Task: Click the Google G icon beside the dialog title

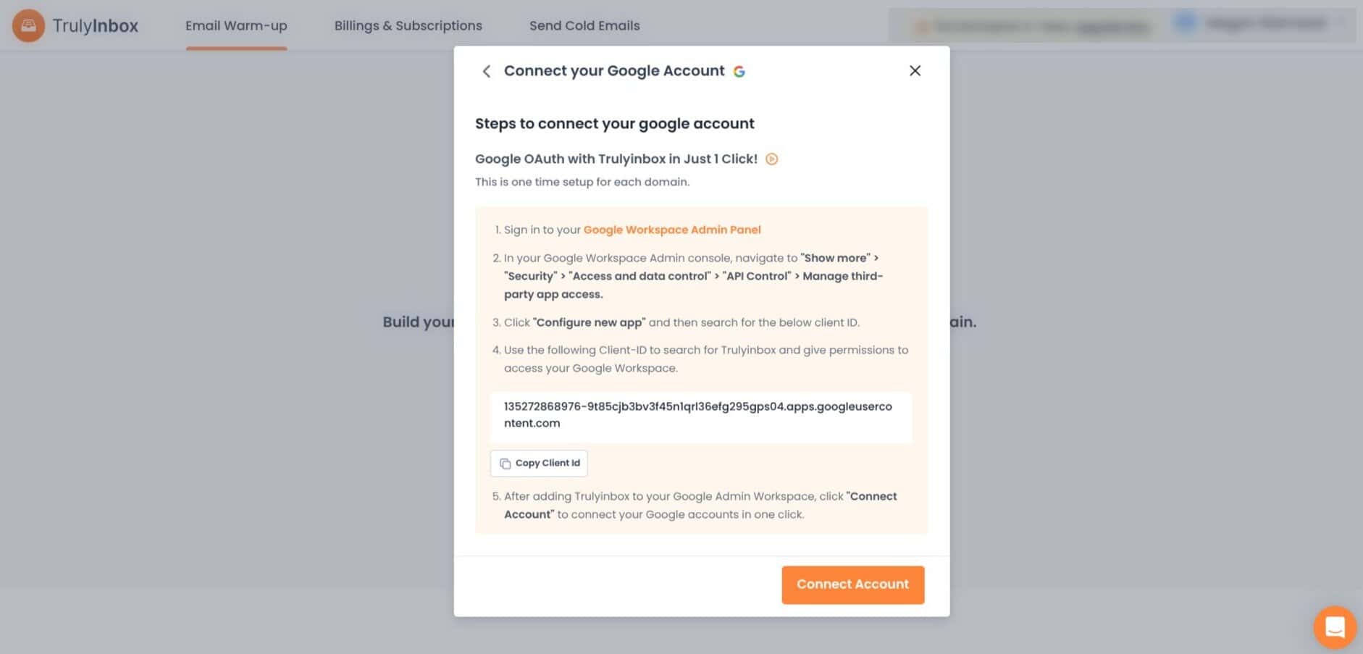Action: coord(739,70)
